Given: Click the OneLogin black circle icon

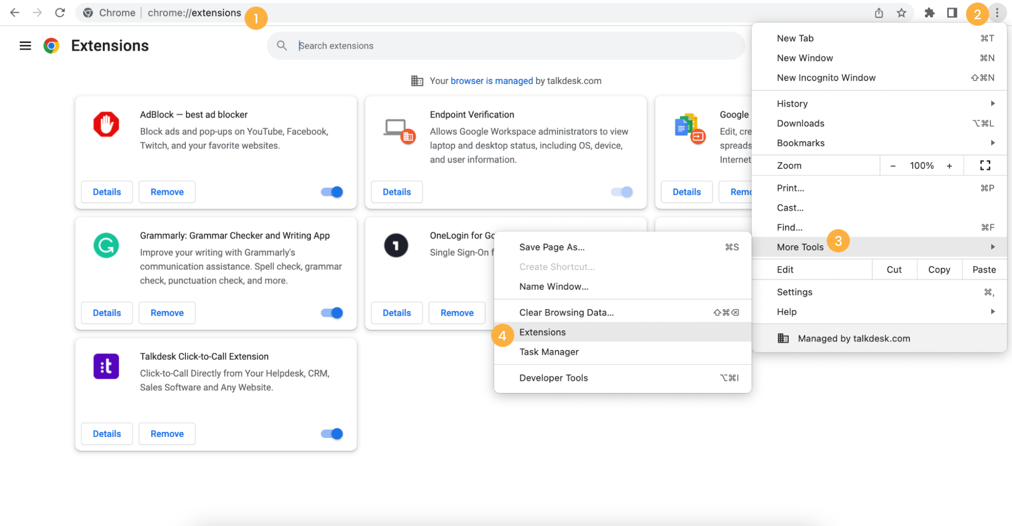Looking at the screenshot, I should [x=396, y=245].
